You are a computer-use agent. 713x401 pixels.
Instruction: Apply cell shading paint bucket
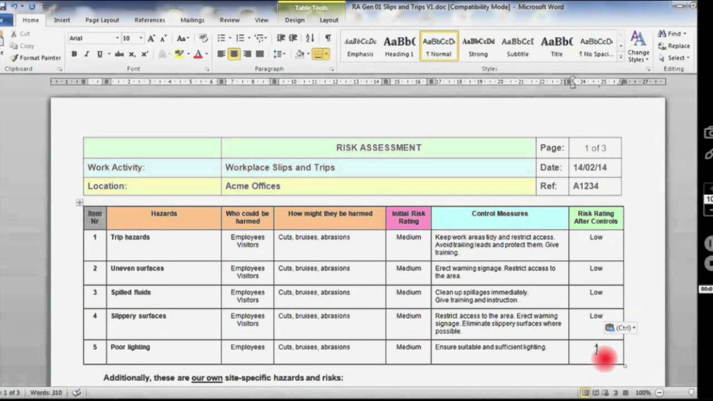300,54
